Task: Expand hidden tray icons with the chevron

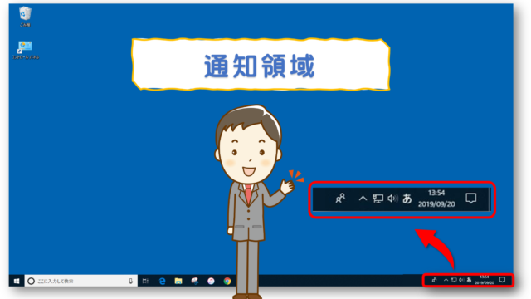Action: (446, 280)
